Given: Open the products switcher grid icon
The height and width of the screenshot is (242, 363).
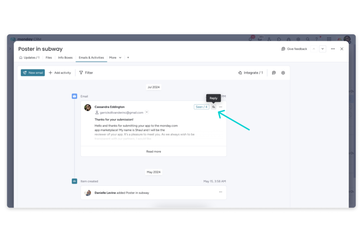Looking at the screenshot, I should pyautogui.click(x=329, y=39).
